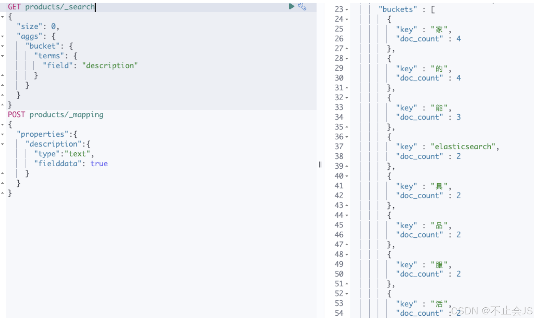The image size is (534, 320).
Task: Fold the "properties" block in the mapping request
Action: point(2,134)
